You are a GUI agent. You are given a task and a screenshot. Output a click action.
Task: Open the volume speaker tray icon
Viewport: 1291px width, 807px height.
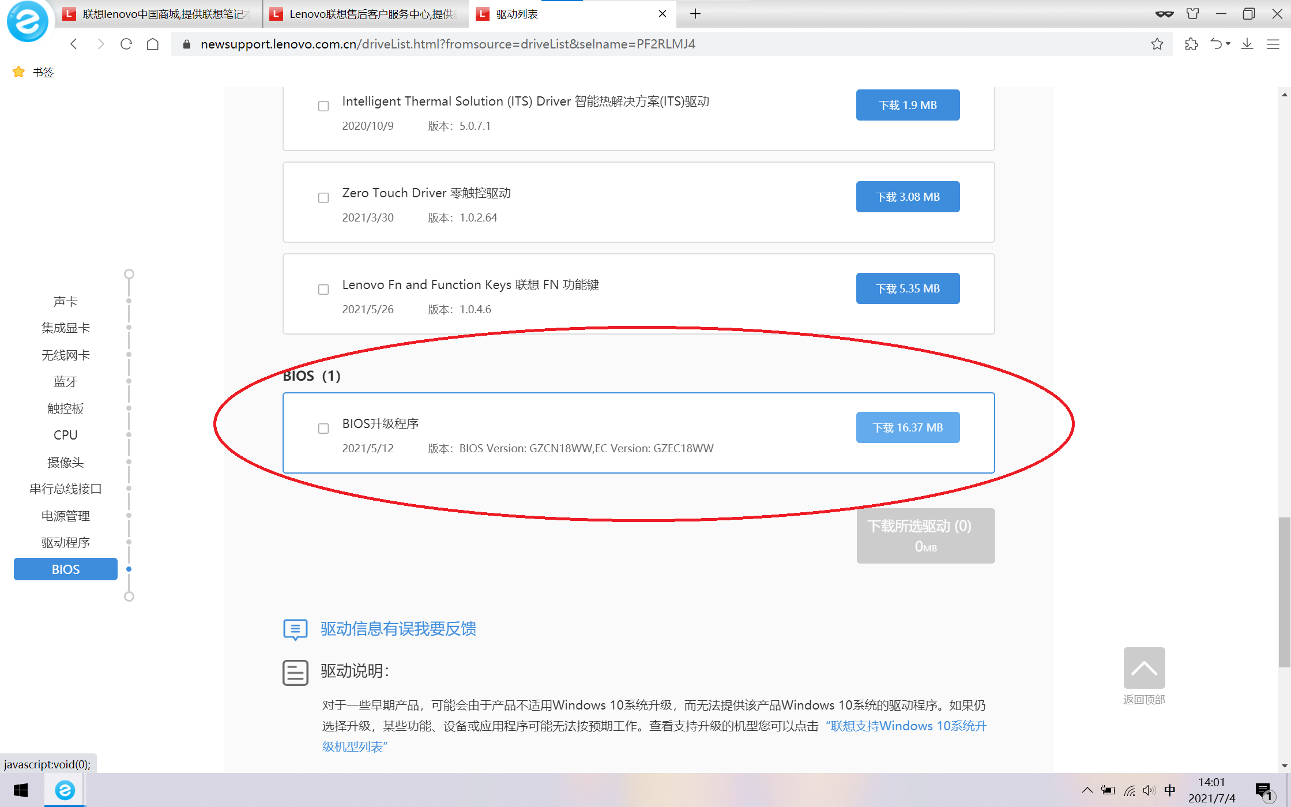(1149, 790)
